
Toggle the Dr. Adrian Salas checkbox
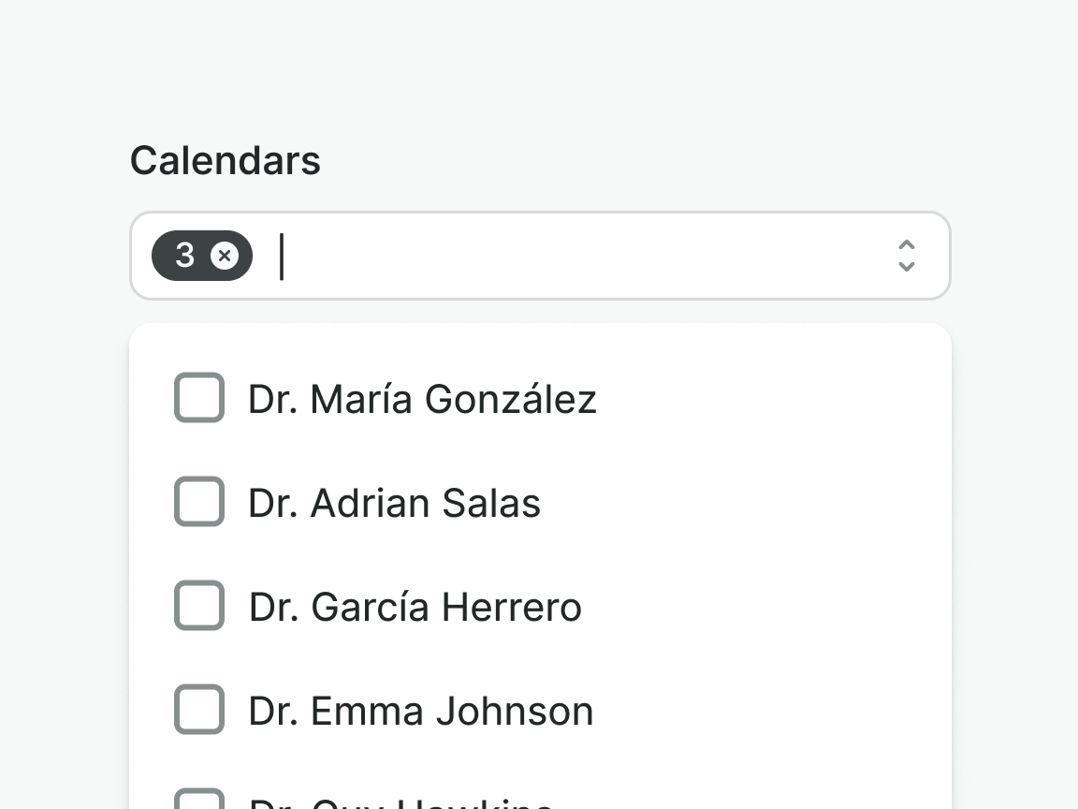pos(199,502)
